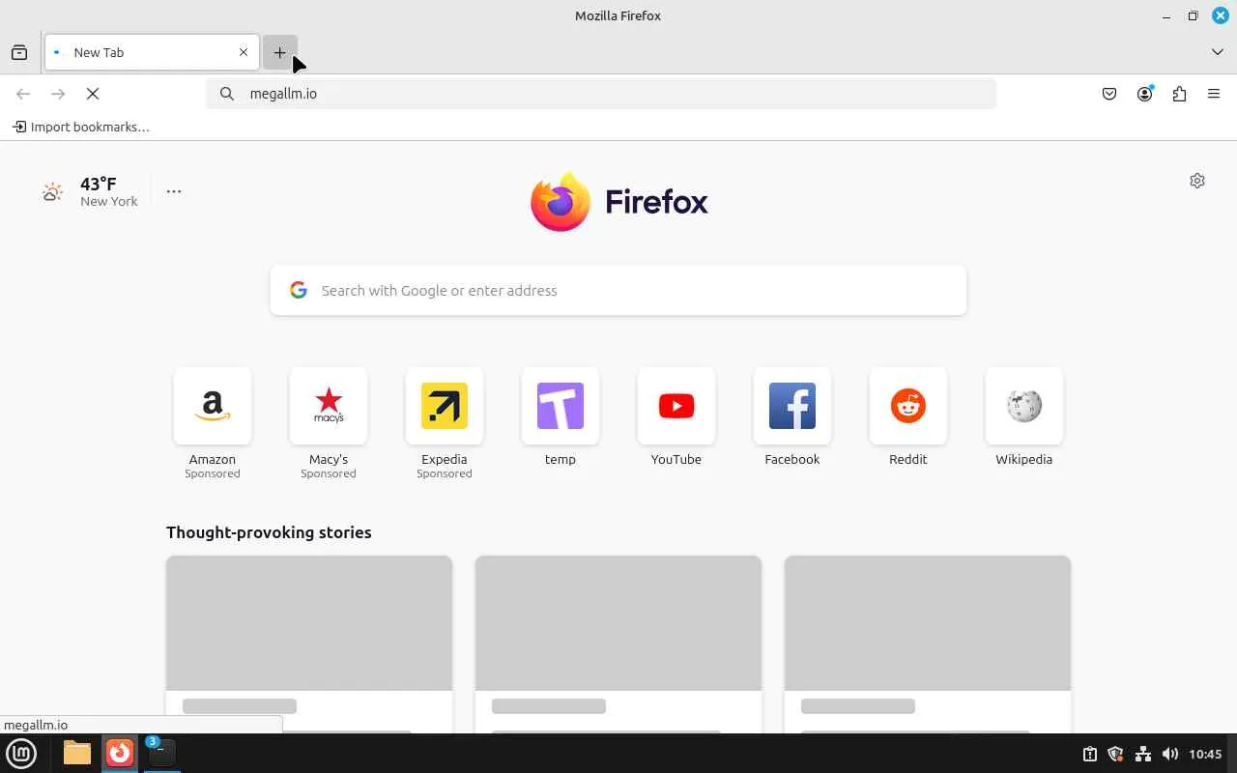Open the volume tray icon
This screenshot has height=773, width=1237.
pyautogui.click(x=1169, y=754)
